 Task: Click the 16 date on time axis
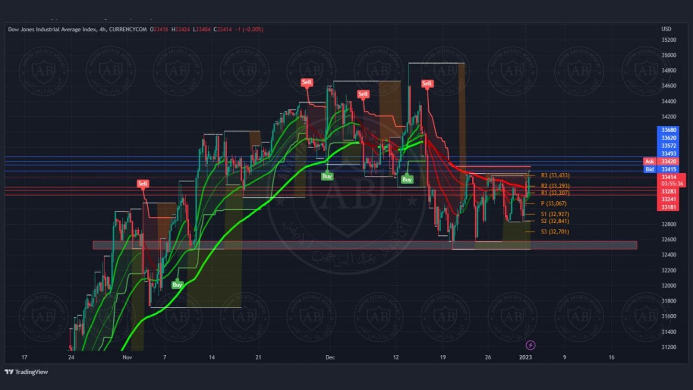tap(611, 357)
